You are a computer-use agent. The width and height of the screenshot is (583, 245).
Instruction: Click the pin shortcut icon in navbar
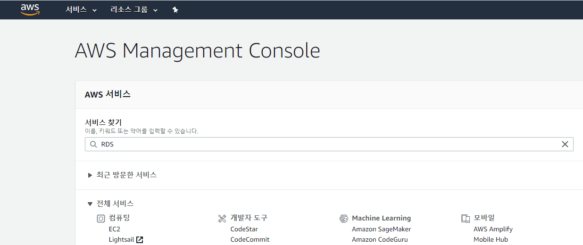[175, 10]
